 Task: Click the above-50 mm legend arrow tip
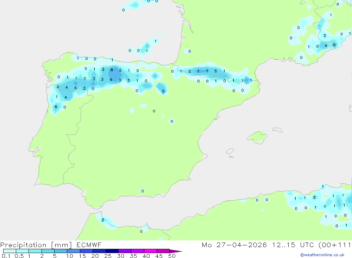pos(176,251)
